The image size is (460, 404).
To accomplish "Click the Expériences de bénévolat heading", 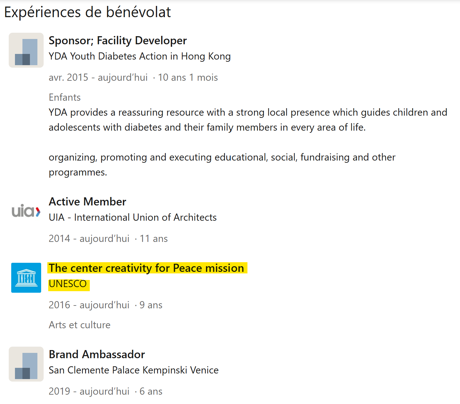I will (x=88, y=12).
